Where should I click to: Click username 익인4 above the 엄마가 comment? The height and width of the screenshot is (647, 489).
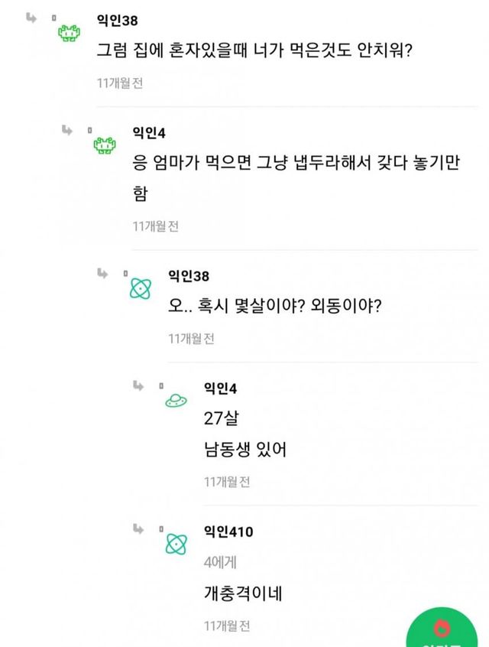pos(150,133)
